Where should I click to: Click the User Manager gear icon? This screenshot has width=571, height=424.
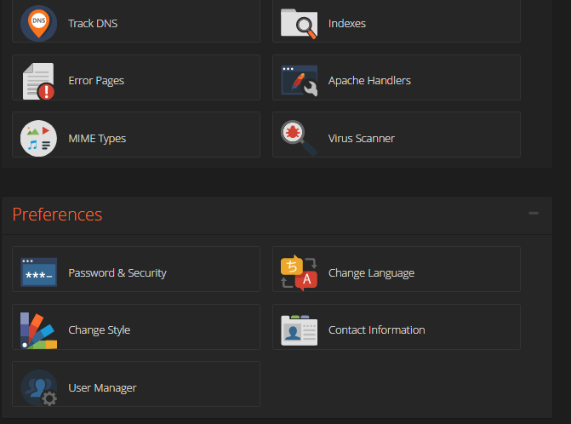[x=38, y=387]
